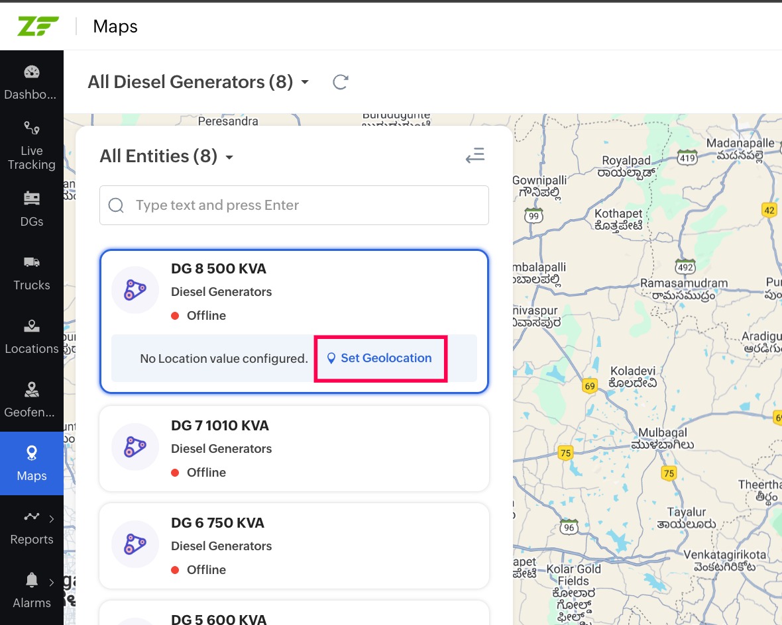Expand the All Diesel Generators dropdown

(305, 82)
